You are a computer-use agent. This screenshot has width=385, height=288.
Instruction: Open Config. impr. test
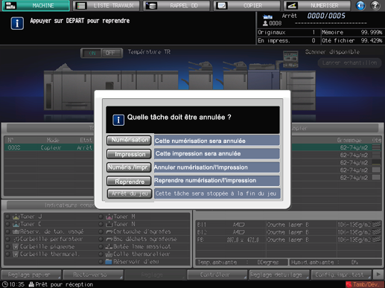pos(342,275)
